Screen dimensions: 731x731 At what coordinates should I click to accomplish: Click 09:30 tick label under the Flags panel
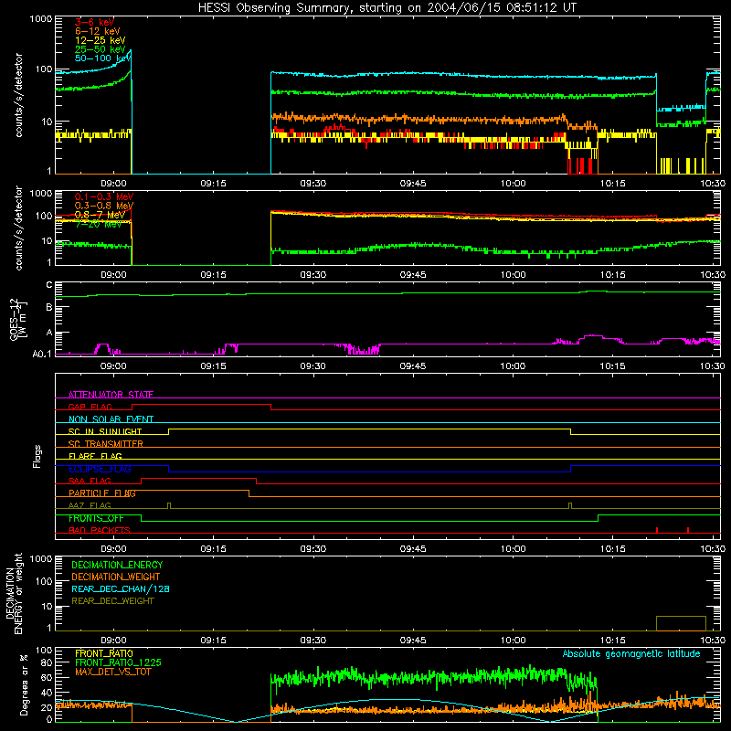coord(313,549)
